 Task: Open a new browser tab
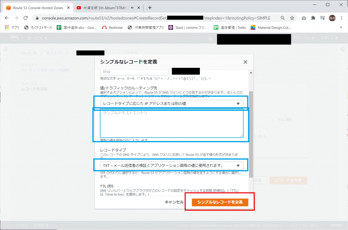pos(150,8)
